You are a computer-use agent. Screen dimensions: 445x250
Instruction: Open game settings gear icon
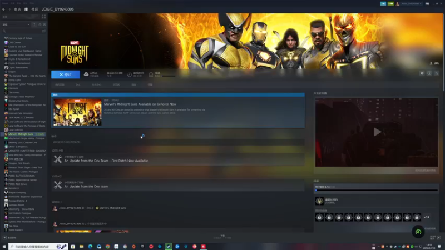422,73
